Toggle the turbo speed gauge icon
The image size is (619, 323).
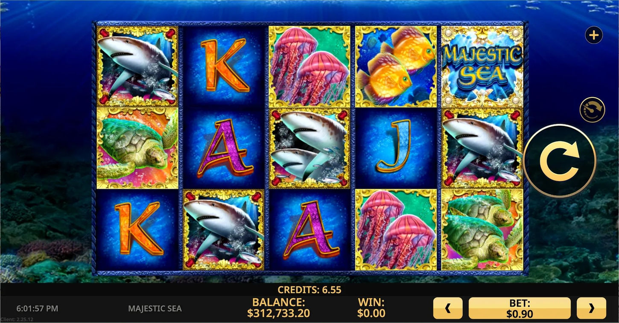point(593,110)
